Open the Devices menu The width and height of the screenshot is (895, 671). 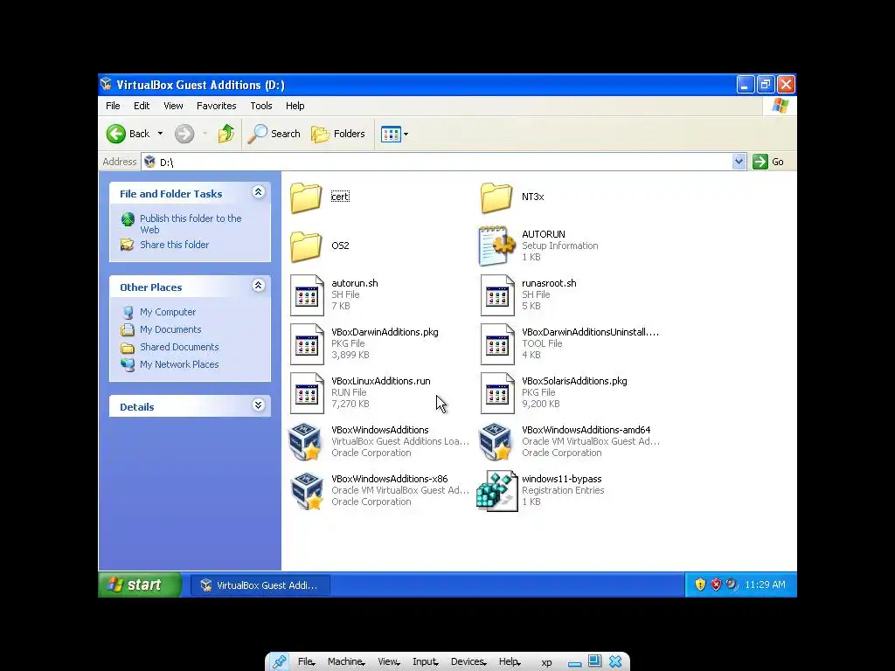(x=468, y=662)
